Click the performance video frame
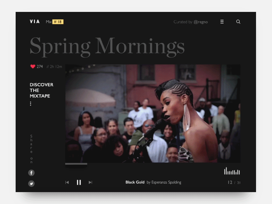The width and height of the screenshot is (272, 204). click(x=153, y=113)
